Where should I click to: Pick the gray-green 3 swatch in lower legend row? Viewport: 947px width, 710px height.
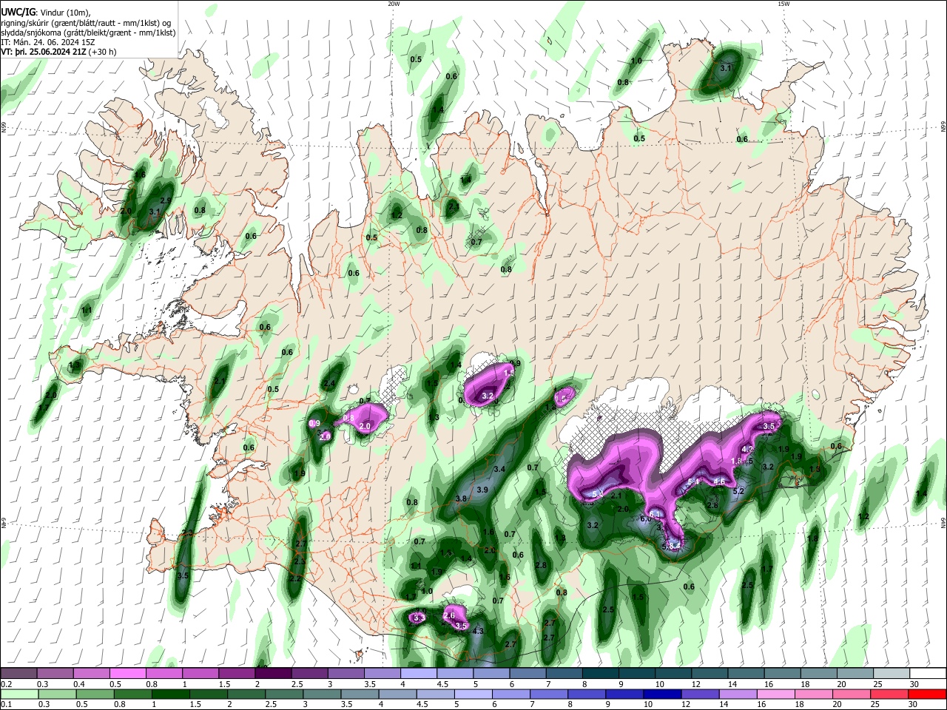321,694
